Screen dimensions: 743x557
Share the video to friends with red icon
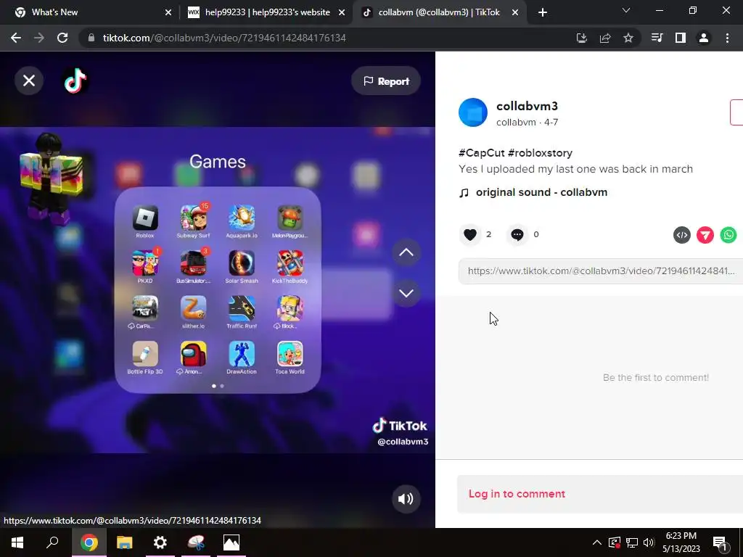point(705,235)
